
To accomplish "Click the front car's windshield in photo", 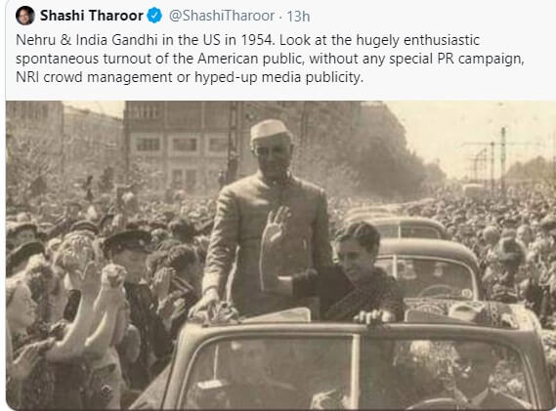I will (355, 372).
